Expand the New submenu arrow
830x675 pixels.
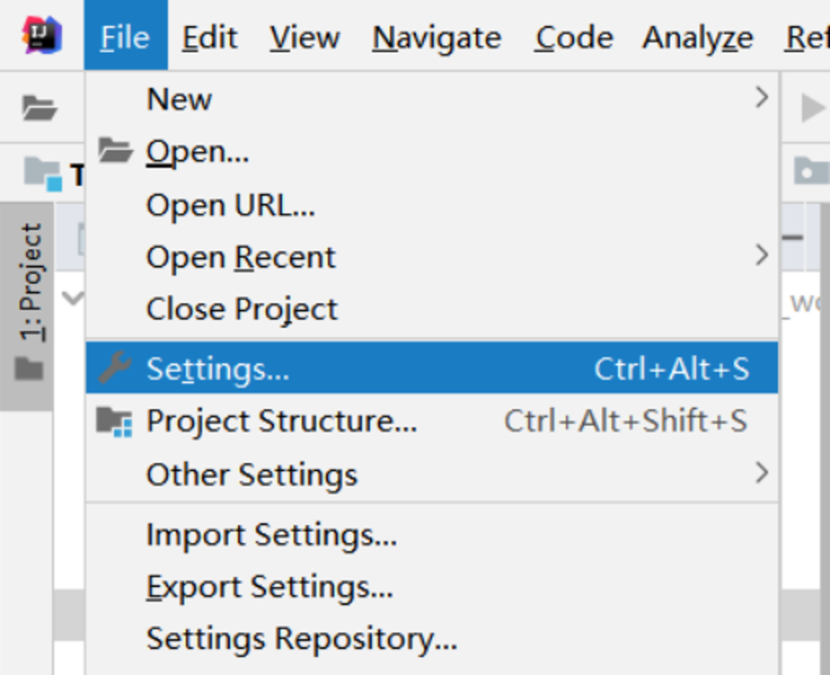pyautogui.click(x=762, y=97)
